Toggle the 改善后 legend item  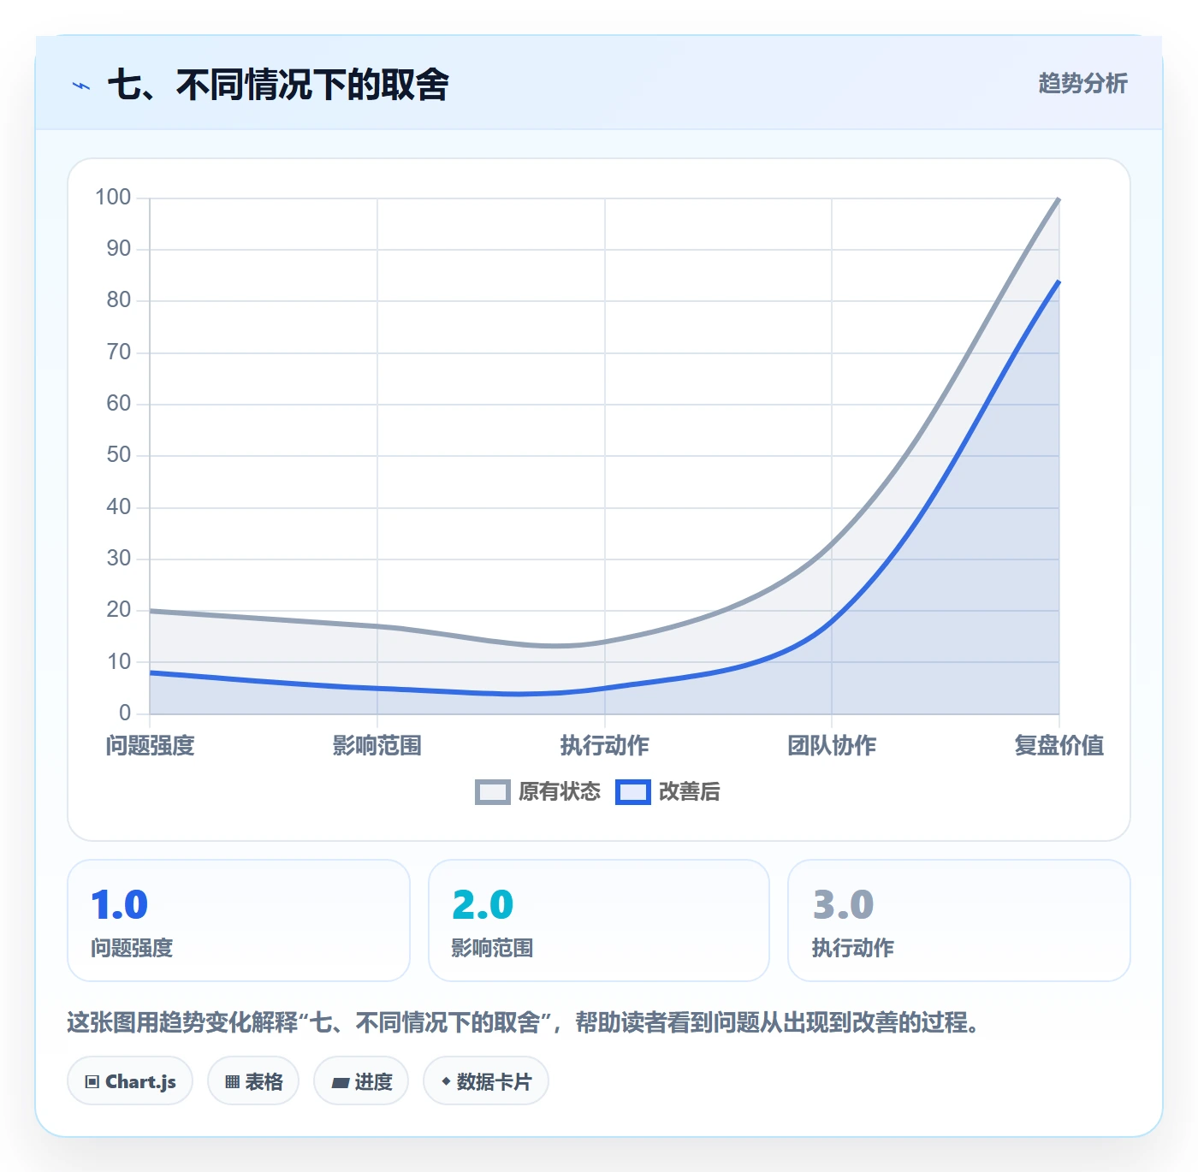coord(667,792)
